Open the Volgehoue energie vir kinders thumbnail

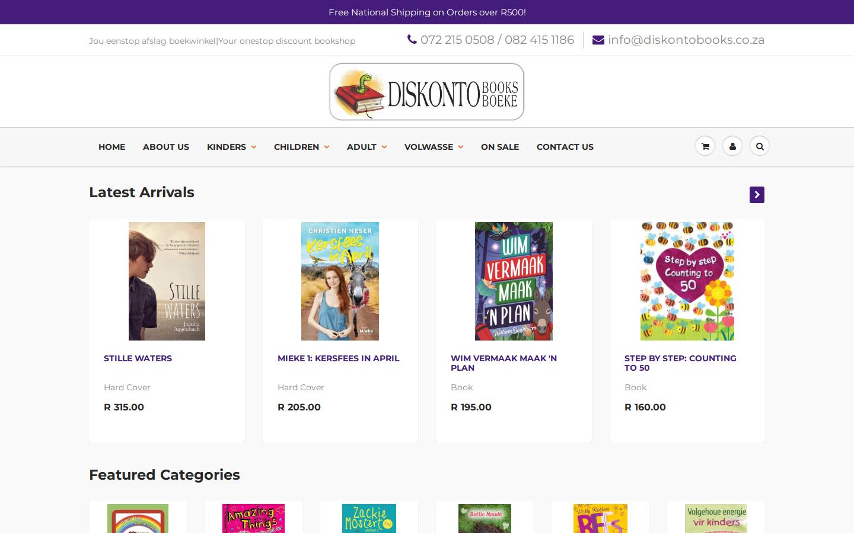point(716,519)
